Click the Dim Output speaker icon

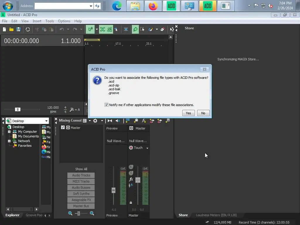(x=118, y=120)
